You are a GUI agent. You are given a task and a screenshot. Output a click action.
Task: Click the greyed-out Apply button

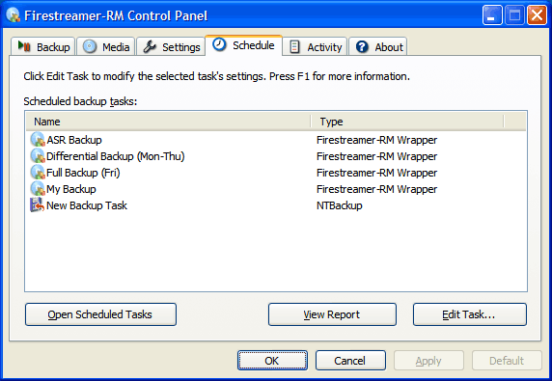(428, 360)
